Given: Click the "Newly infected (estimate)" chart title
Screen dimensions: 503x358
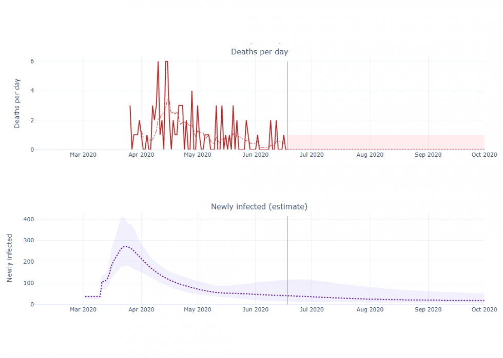Looking at the screenshot, I should coord(259,206).
